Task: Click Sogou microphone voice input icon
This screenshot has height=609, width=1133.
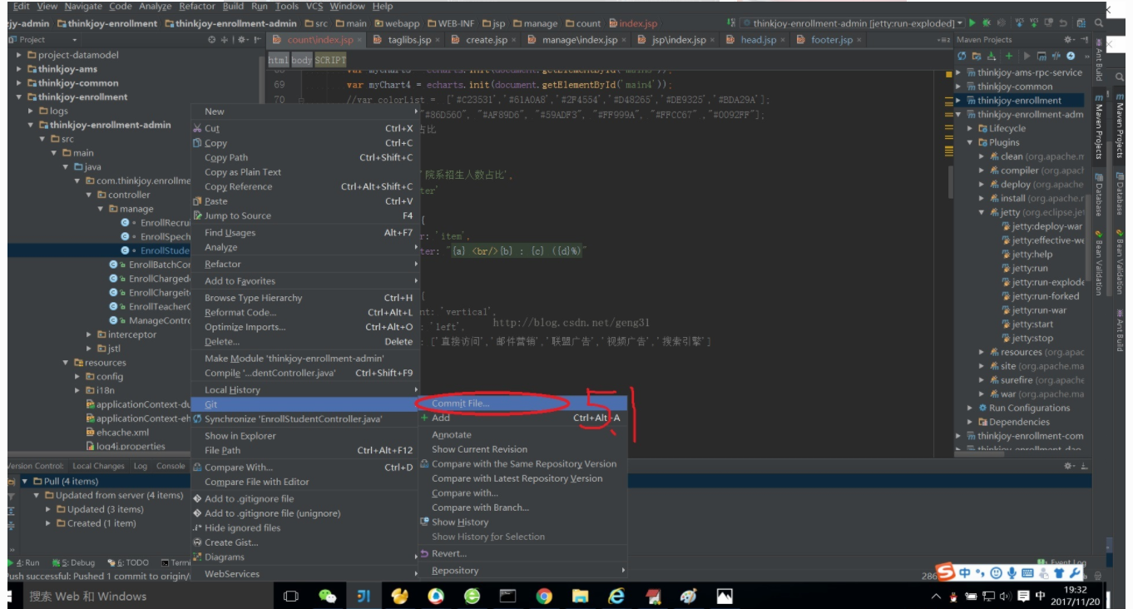Action: click(1012, 572)
